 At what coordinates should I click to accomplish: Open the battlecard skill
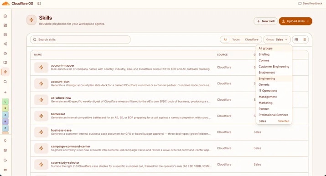click(58, 114)
